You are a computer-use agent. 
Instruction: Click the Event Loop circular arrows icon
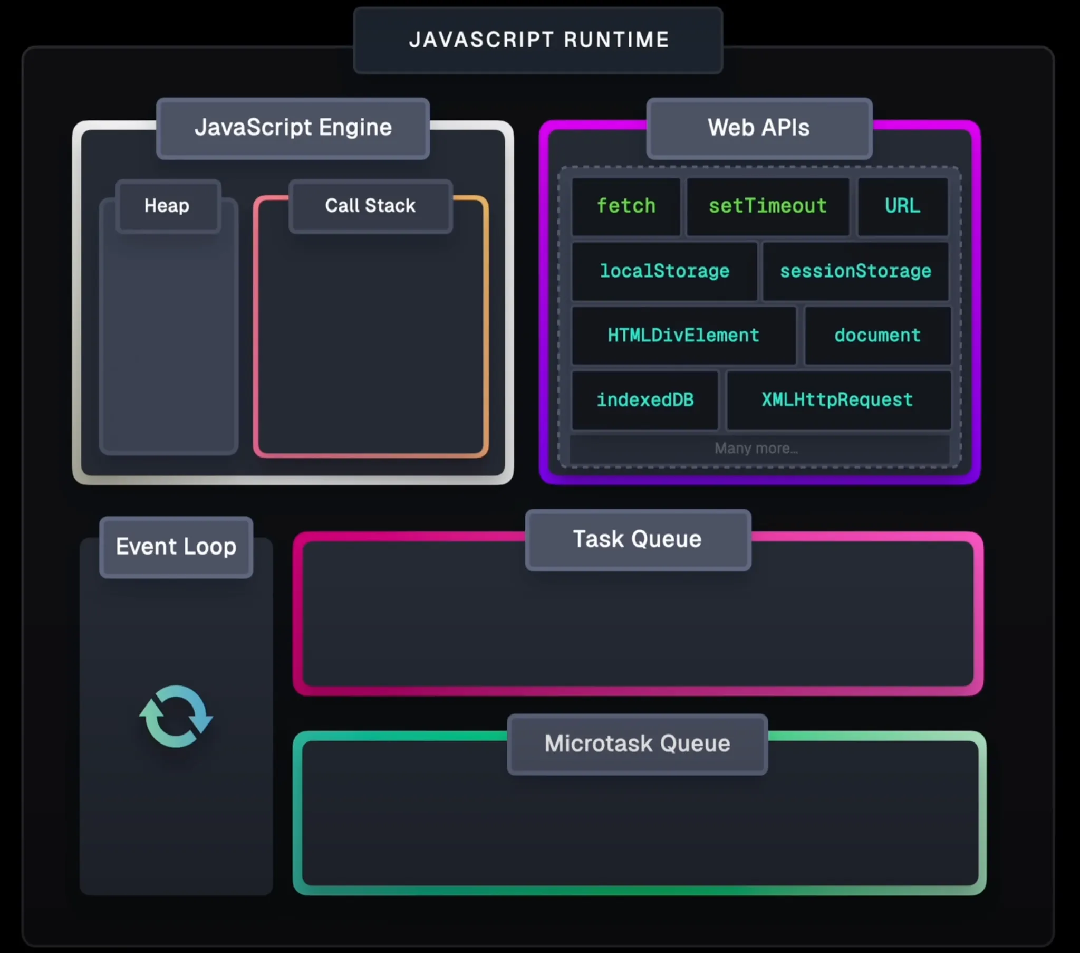click(176, 716)
